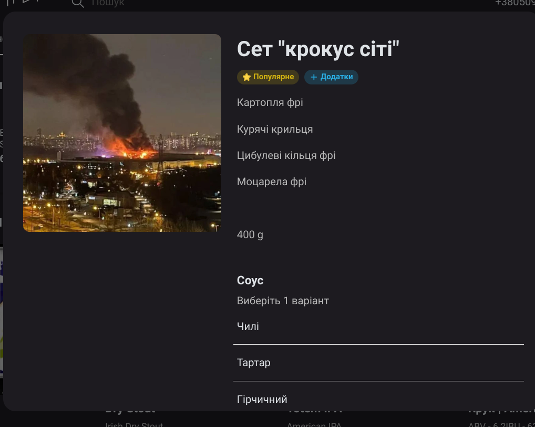Click the Цибулеві кільця фрі text
This screenshot has height=427, width=535.
coord(286,156)
